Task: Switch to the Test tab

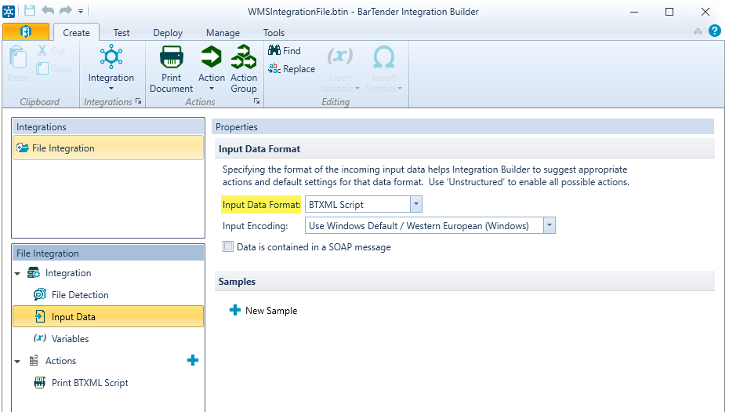Action: (121, 33)
